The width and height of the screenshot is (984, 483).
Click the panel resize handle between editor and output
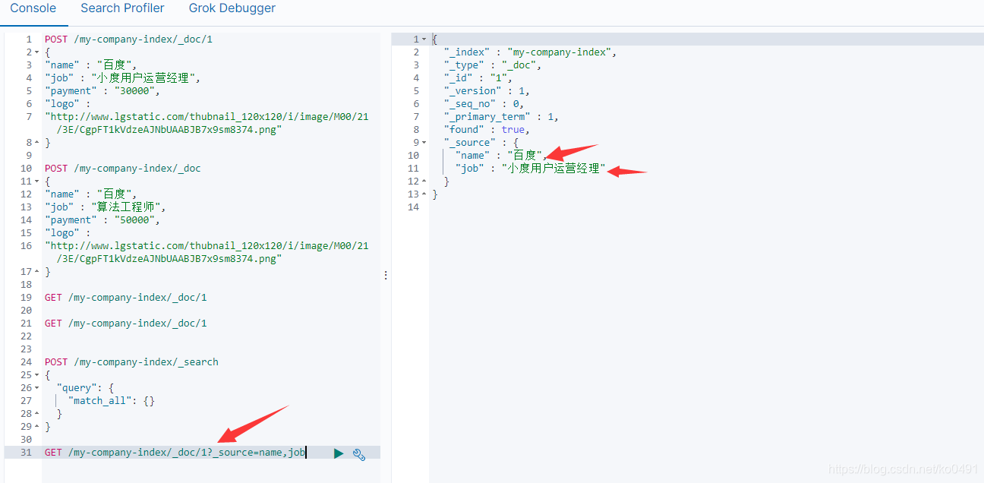386,275
